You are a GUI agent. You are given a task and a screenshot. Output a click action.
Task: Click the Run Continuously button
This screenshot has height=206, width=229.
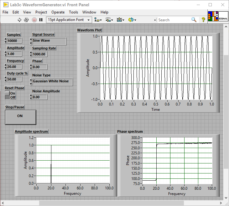(x=27, y=20)
